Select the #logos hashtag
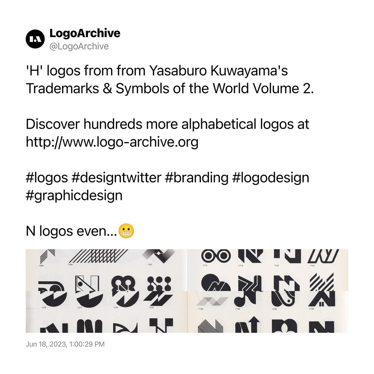The width and height of the screenshot is (374, 374). coord(47,178)
